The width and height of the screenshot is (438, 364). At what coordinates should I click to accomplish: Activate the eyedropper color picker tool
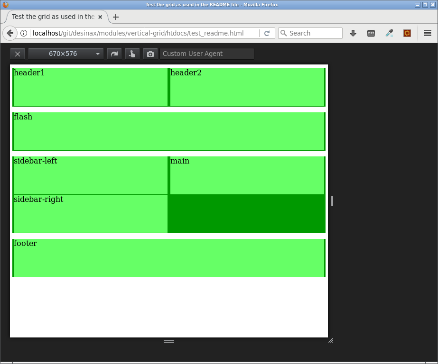click(x=389, y=33)
